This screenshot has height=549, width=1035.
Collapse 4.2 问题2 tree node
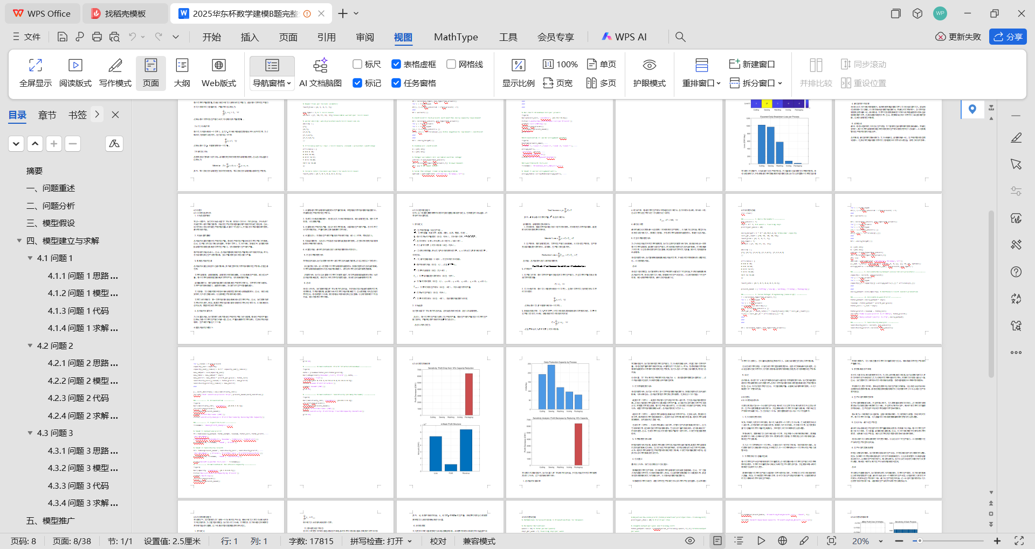coord(30,346)
